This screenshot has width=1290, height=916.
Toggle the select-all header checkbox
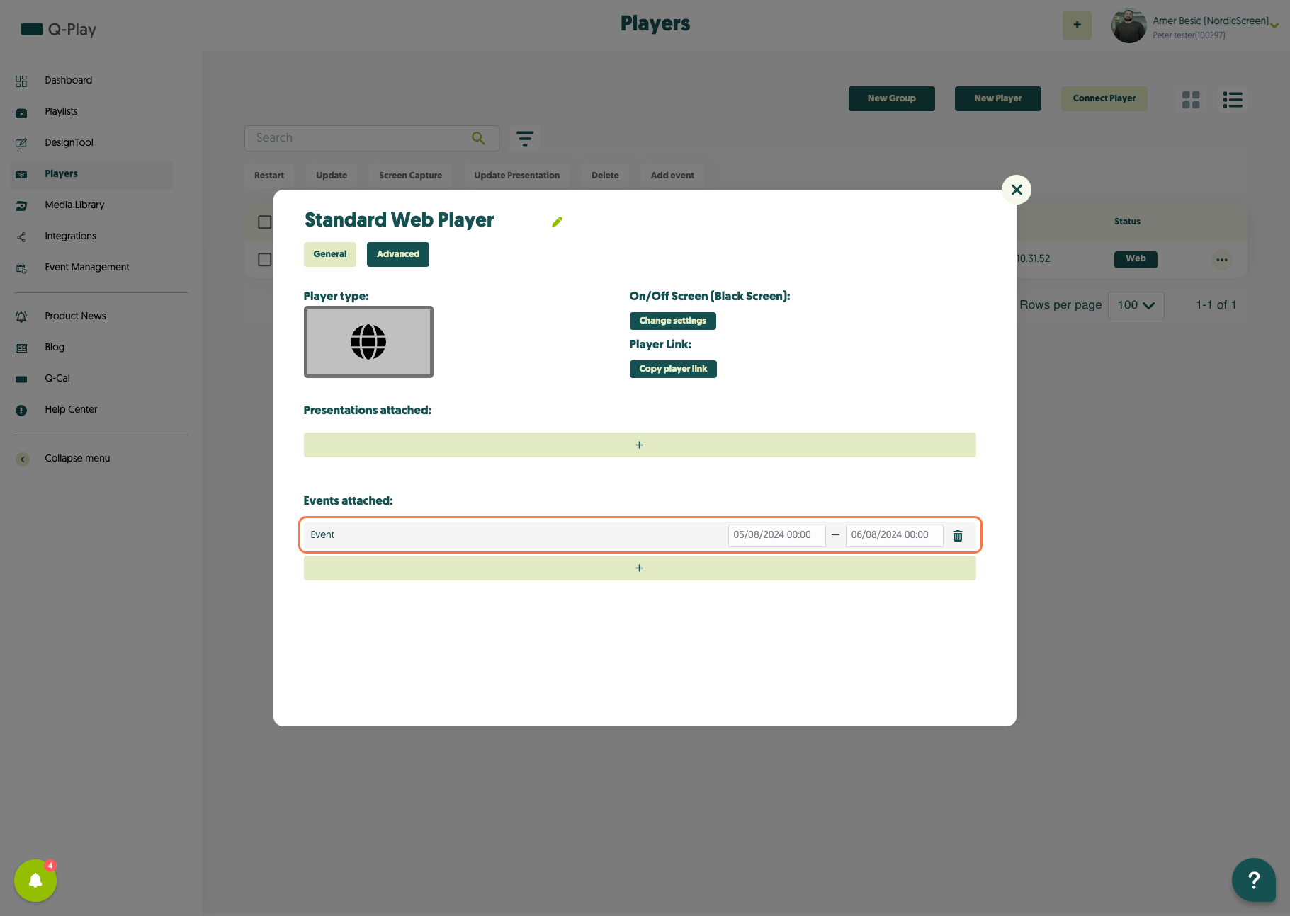[265, 222]
